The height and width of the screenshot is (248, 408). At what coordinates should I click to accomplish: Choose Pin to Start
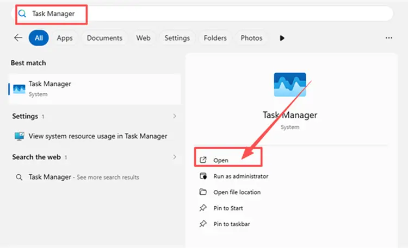pos(228,208)
